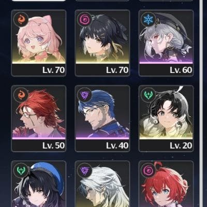Select the long white-haired man portrait

click(x=102, y=184)
